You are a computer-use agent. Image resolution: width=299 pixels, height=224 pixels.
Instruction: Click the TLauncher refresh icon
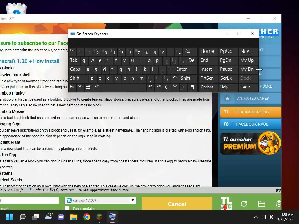pyautogui.click(x=244, y=204)
